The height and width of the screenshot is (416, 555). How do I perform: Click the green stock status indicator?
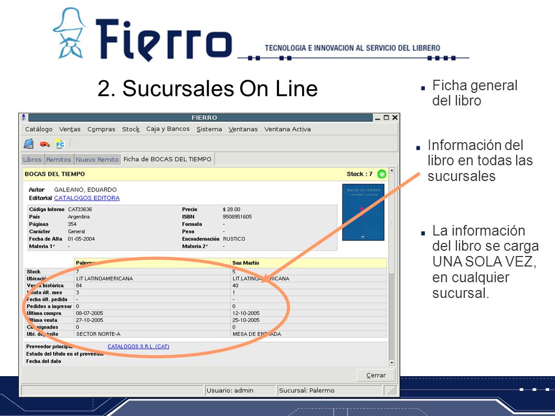click(x=382, y=174)
